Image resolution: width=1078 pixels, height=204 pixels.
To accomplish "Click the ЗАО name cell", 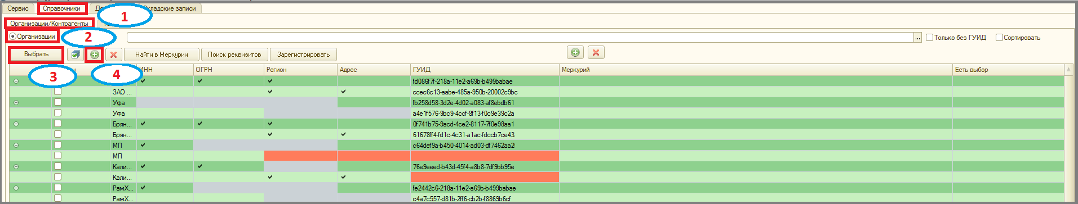I will click(x=123, y=92).
